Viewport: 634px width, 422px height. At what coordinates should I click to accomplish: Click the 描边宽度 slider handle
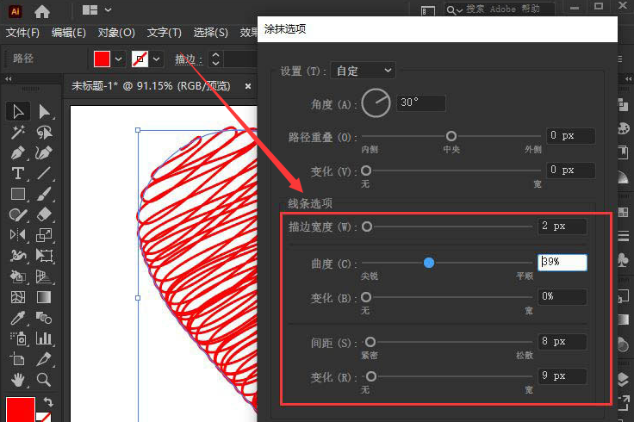click(367, 227)
